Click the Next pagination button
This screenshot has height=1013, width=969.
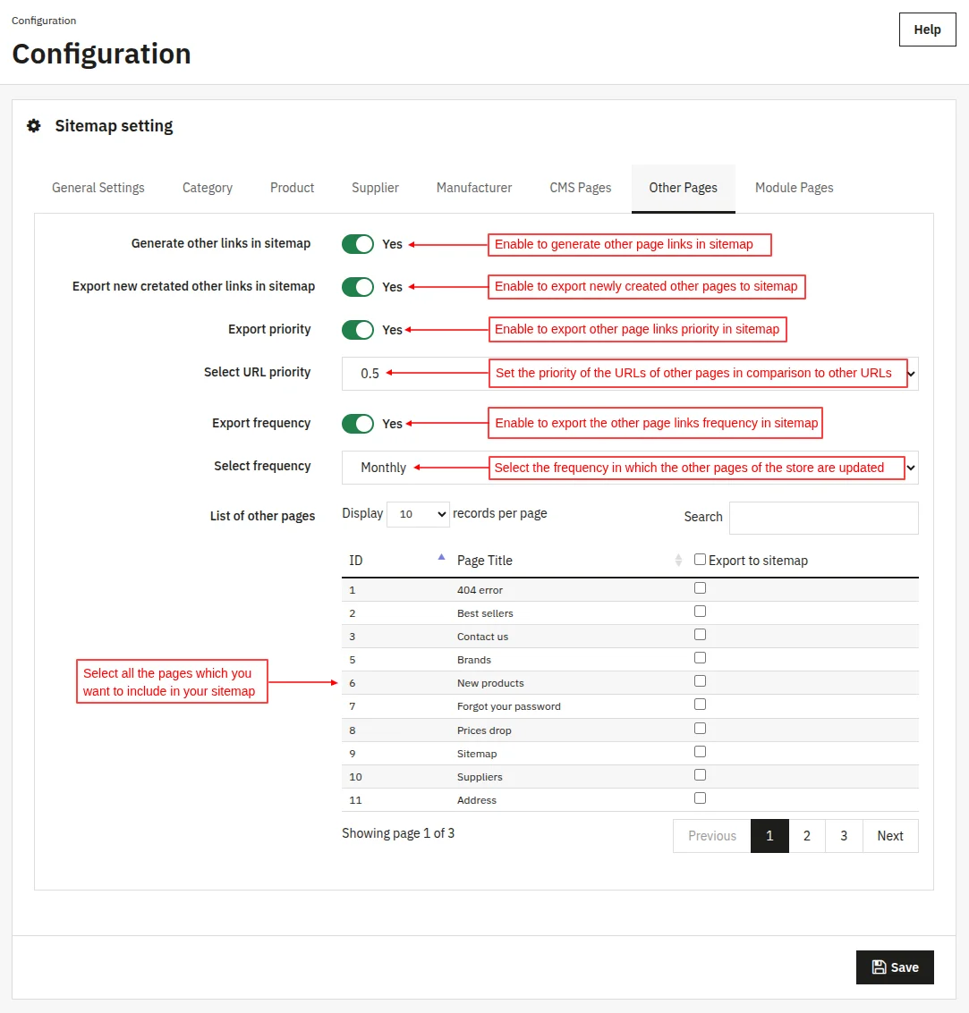click(x=890, y=836)
